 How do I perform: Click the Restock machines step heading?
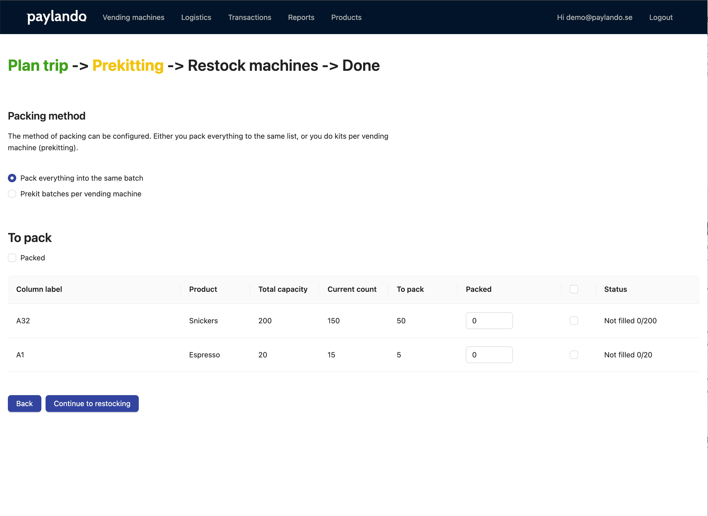(253, 66)
